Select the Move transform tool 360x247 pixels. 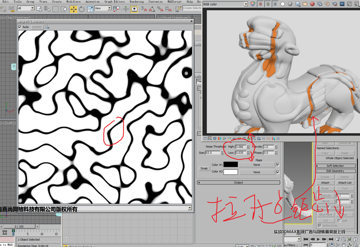[73, 9]
